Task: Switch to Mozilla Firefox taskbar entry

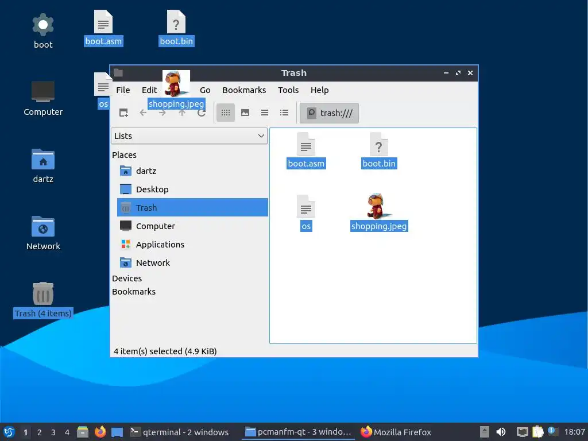Action: click(x=396, y=432)
